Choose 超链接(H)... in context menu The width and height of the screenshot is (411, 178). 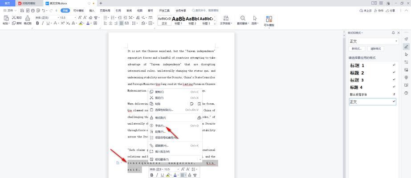(x=175, y=146)
